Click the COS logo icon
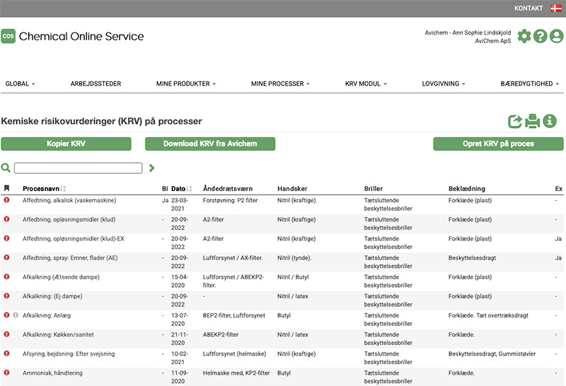Image resolution: width=566 pixels, height=386 pixels. tap(8, 36)
